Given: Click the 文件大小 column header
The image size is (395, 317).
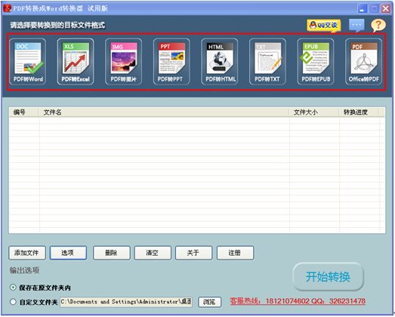Looking at the screenshot, I should pos(314,112).
